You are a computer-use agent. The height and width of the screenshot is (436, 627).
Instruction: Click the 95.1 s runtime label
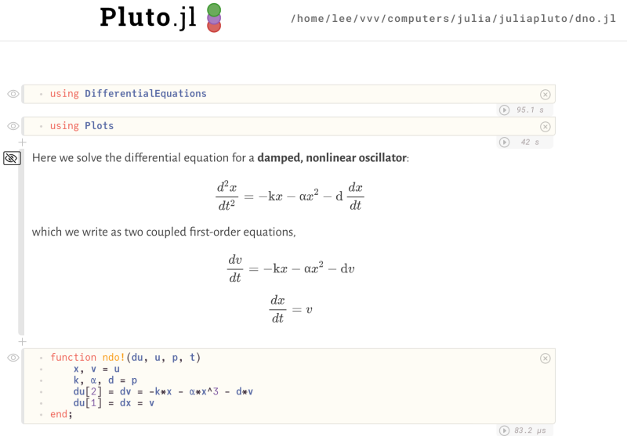(x=530, y=110)
